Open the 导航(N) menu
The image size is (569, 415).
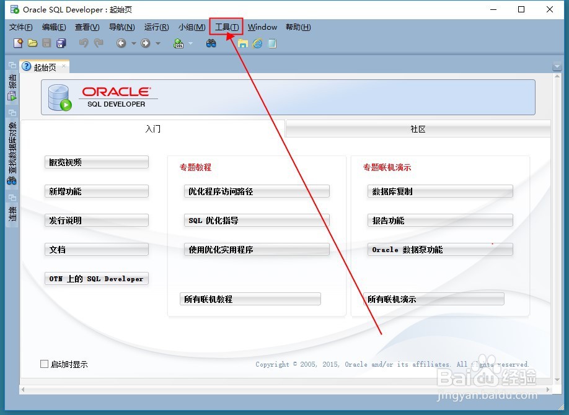tap(121, 27)
